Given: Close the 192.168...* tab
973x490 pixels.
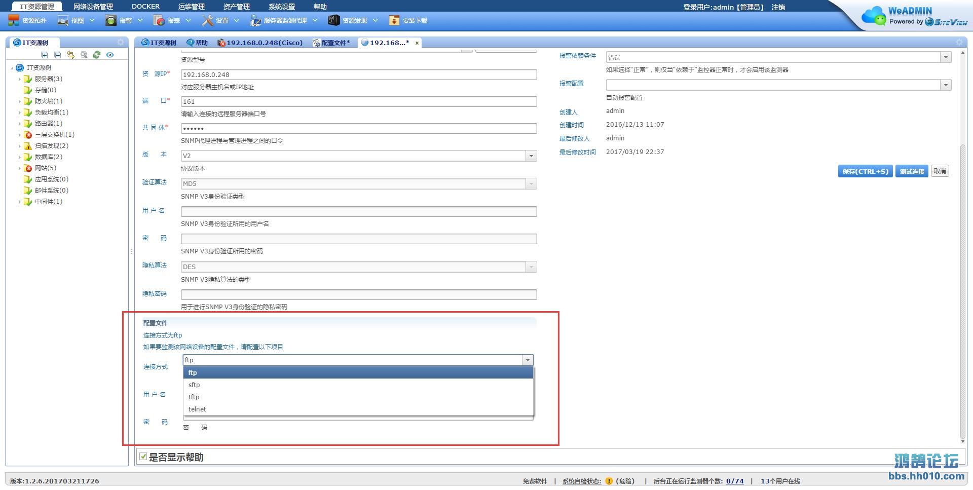Looking at the screenshot, I should [x=417, y=43].
